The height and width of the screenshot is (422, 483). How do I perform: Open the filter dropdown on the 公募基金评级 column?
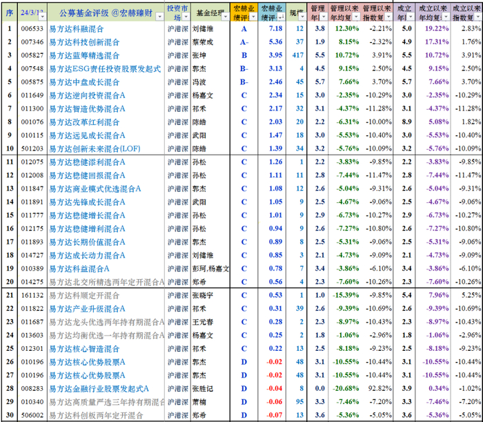click(x=159, y=17)
